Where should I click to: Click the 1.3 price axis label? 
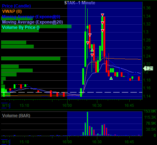click(146, 32)
